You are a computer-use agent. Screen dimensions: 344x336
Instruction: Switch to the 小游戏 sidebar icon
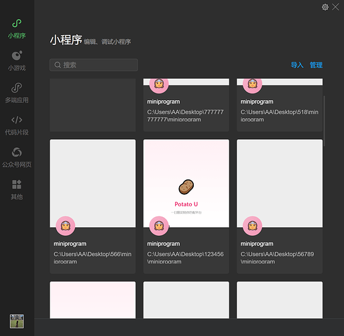point(17,56)
